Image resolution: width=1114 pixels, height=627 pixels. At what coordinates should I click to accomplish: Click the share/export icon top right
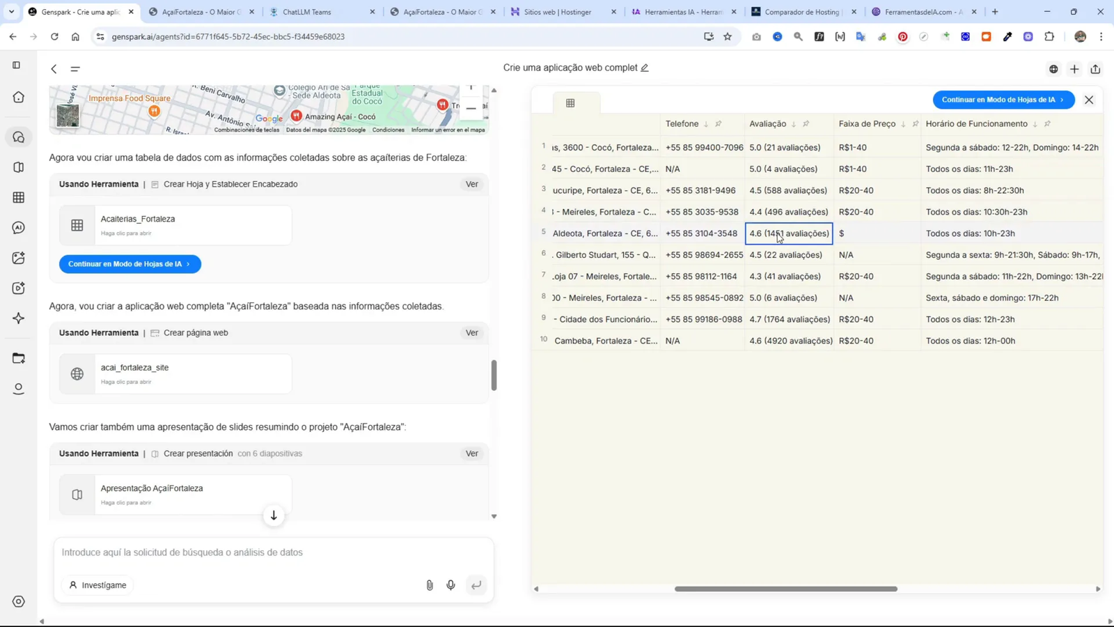1095,69
